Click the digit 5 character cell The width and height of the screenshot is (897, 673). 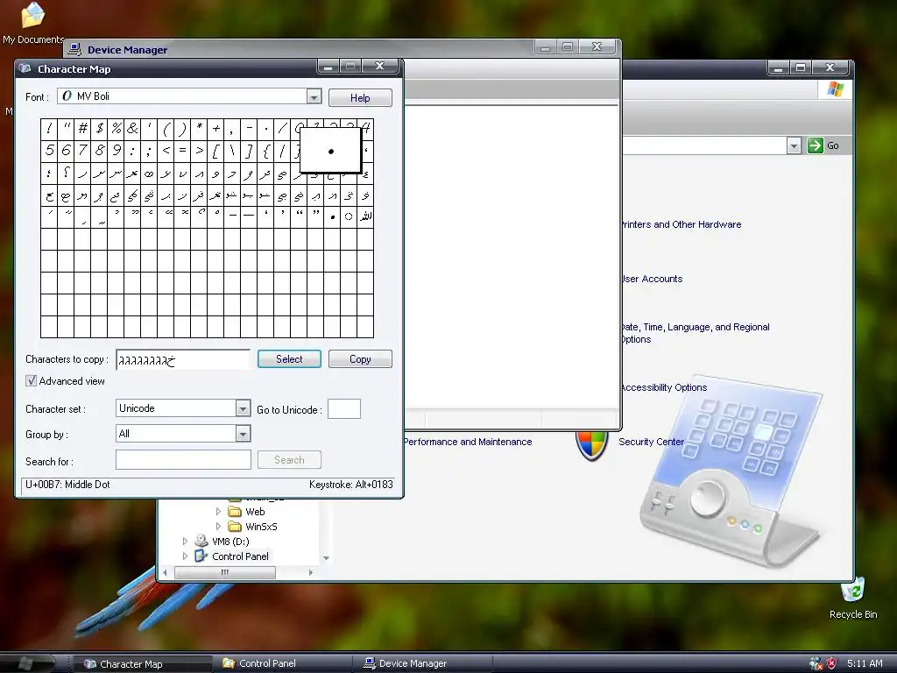(49, 151)
